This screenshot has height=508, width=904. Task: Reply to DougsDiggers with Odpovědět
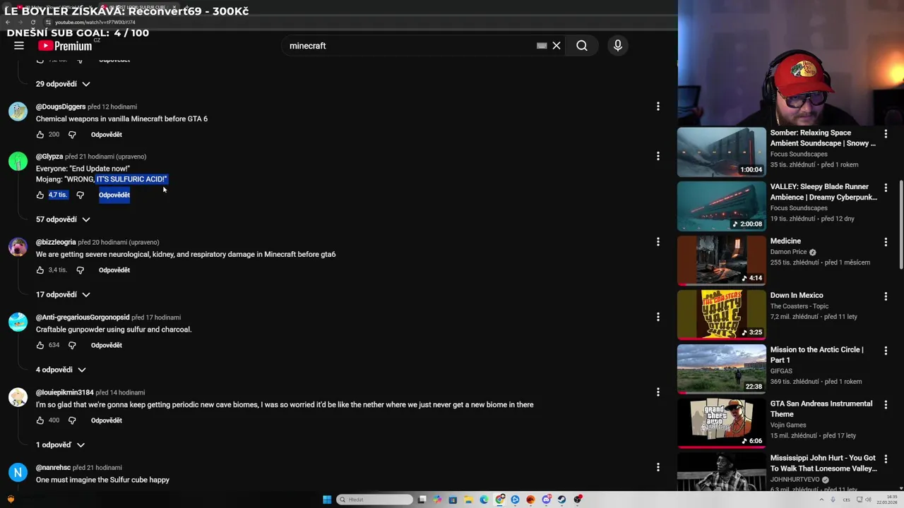click(x=107, y=135)
